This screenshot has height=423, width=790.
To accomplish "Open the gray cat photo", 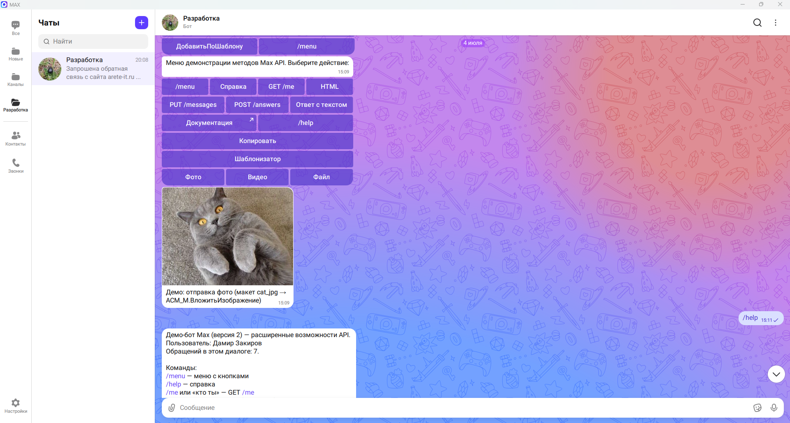I will [x=228, y=236].
